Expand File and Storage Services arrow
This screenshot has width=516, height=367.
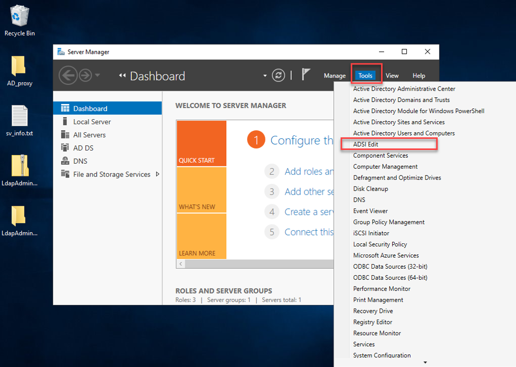(158, 174)
